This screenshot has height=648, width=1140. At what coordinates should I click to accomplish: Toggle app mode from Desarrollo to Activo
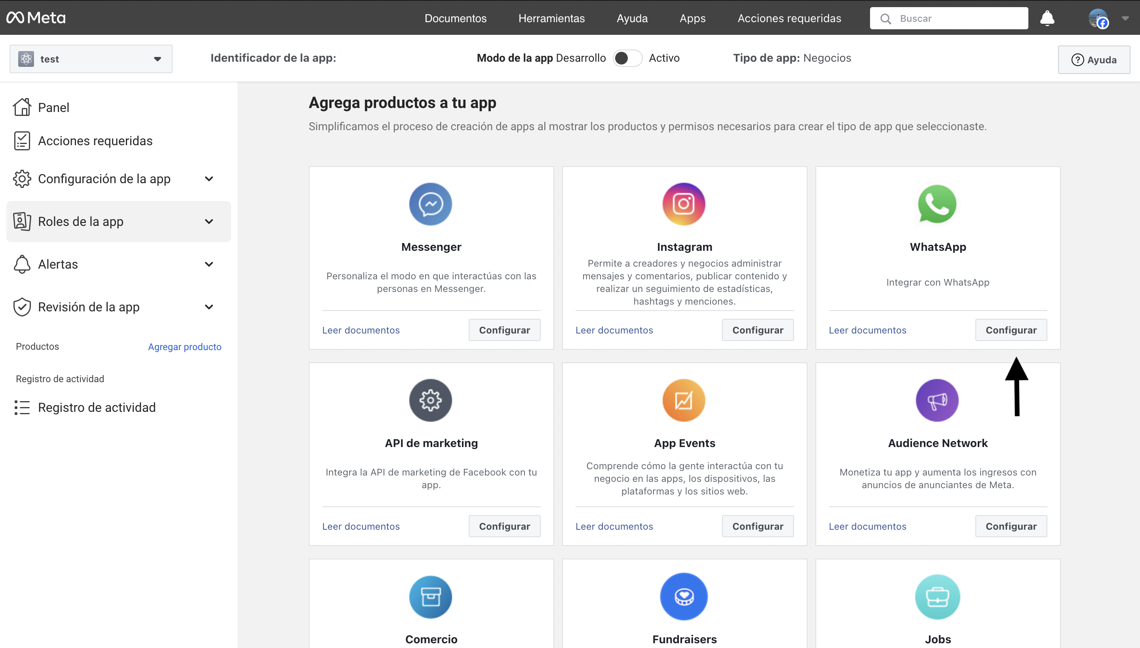(x=627, y=58)
